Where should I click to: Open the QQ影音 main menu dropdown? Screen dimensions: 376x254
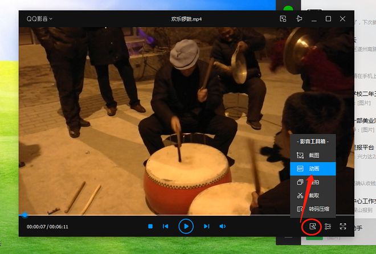(39, 19)
